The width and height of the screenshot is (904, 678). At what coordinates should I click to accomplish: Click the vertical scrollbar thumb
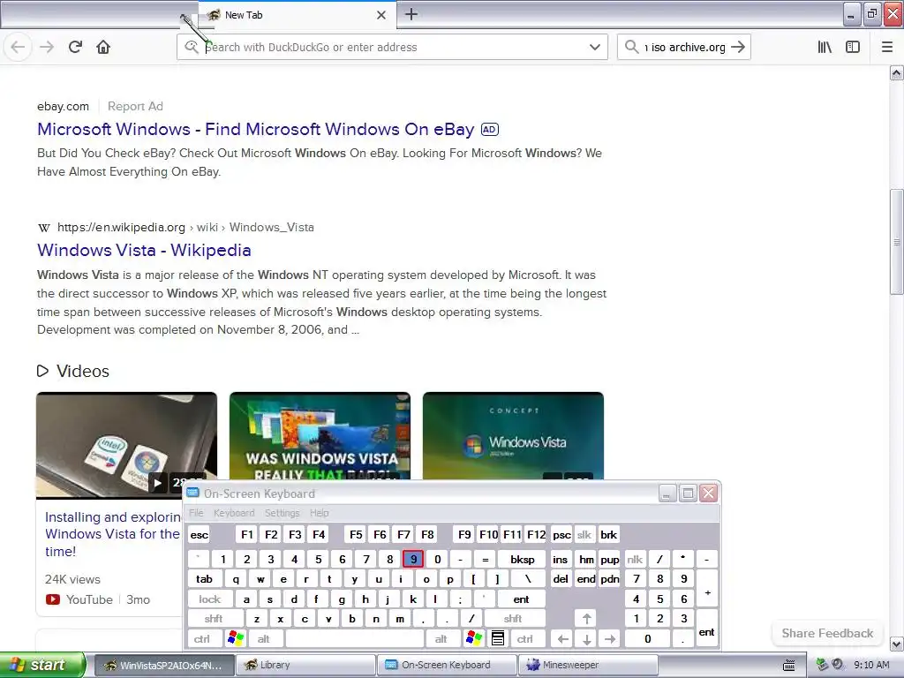897,242
